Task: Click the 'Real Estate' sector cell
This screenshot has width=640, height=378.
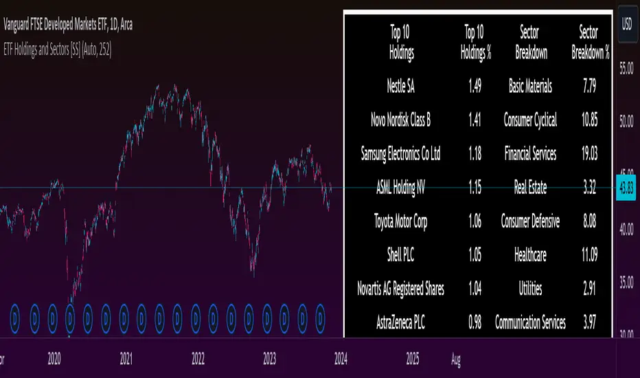Action: coord(530,188)
